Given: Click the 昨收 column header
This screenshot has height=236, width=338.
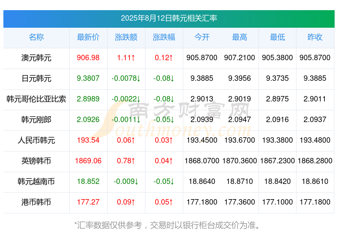Looking at the screenshot, I should [x=315, y=37].
